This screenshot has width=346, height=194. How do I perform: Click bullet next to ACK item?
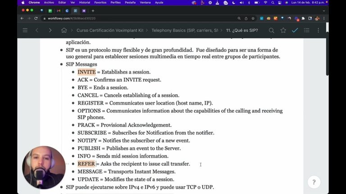pyautogui.click(x=73, y=80)
